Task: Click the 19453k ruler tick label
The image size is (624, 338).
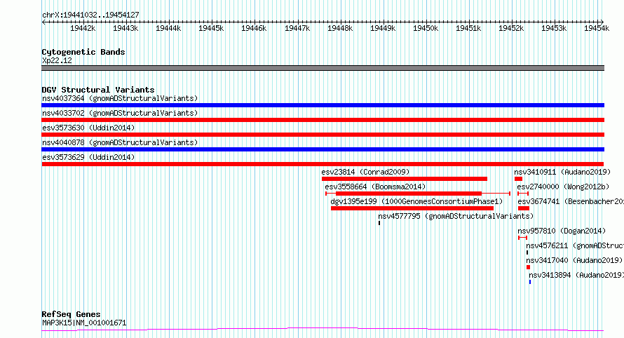Action: 554,28
